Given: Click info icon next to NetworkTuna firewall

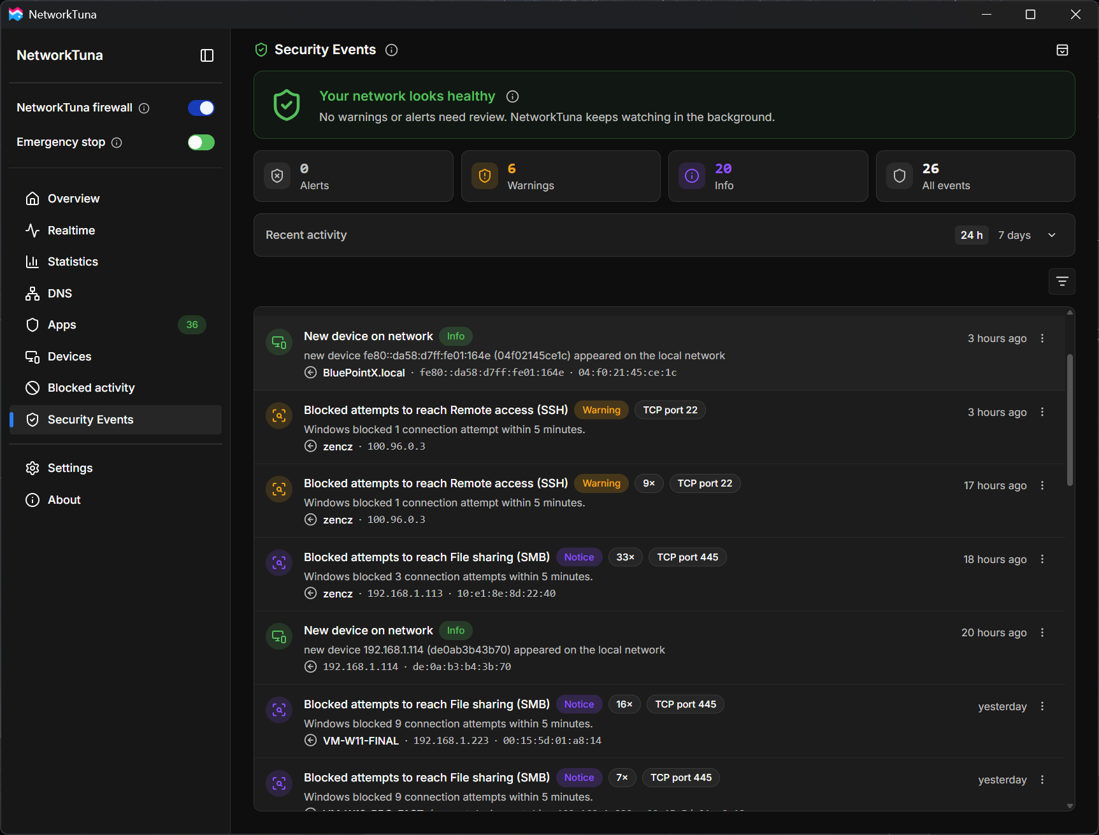Looking at the screenshot, I should click(144, 108).
